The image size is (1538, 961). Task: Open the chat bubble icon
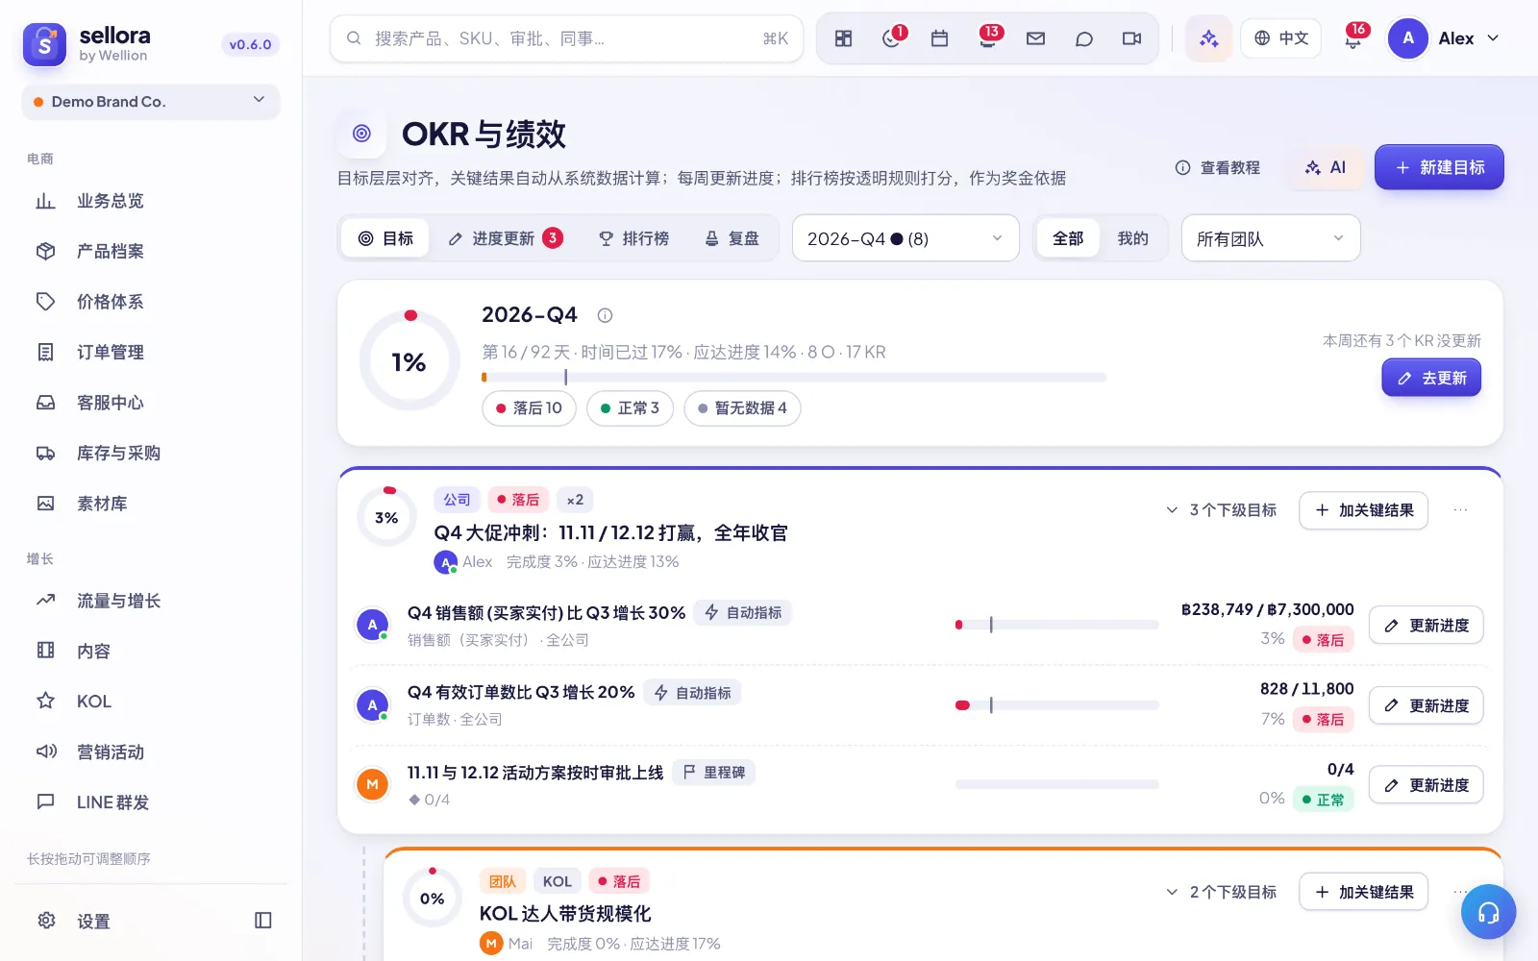pos(1083,38)
